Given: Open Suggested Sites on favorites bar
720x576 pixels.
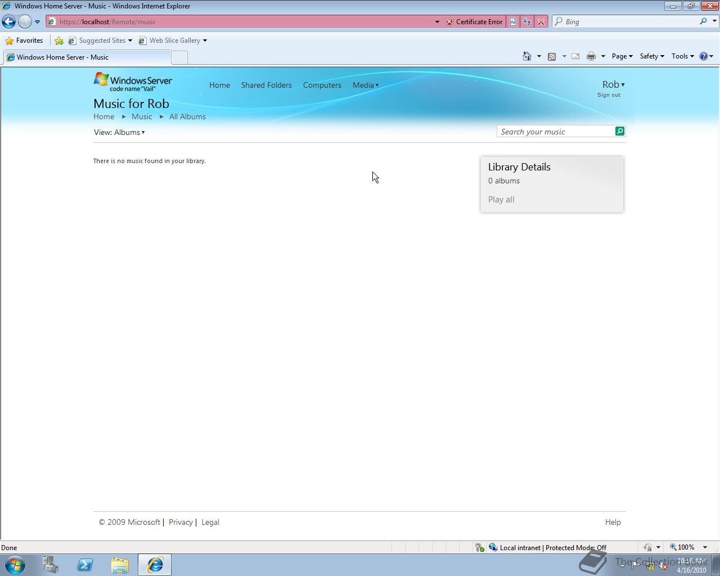Looking at the screenshot, I should pos(100,40).
